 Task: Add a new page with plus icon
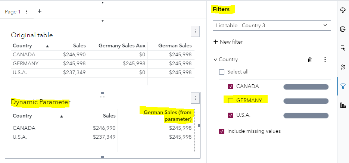click(40, 11)
